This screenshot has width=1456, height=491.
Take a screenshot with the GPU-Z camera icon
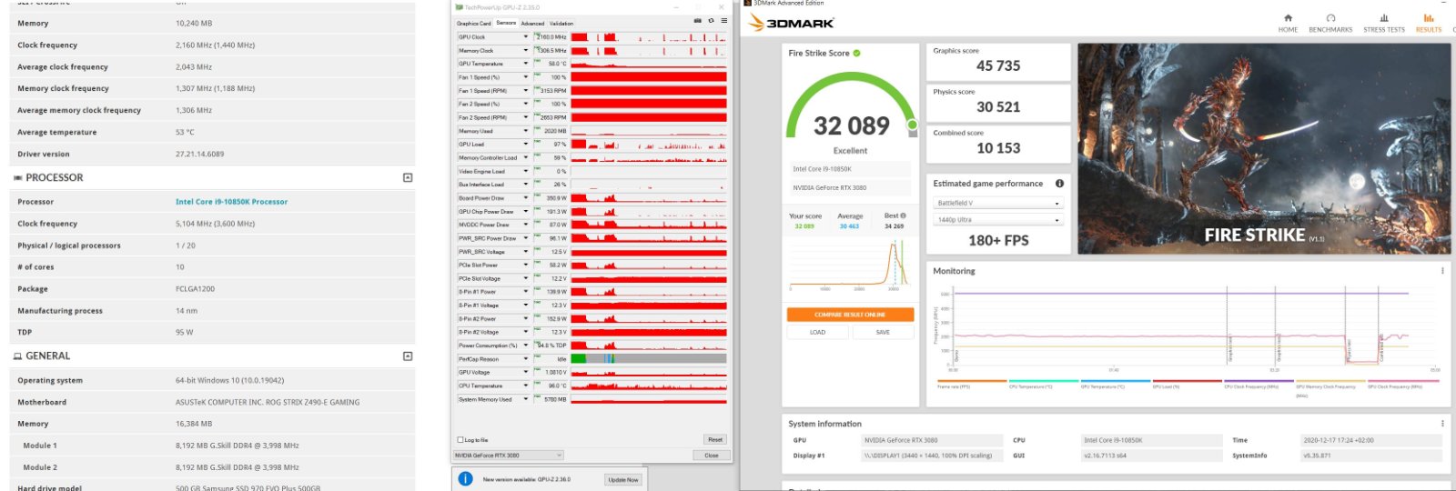tap(698, 20)
